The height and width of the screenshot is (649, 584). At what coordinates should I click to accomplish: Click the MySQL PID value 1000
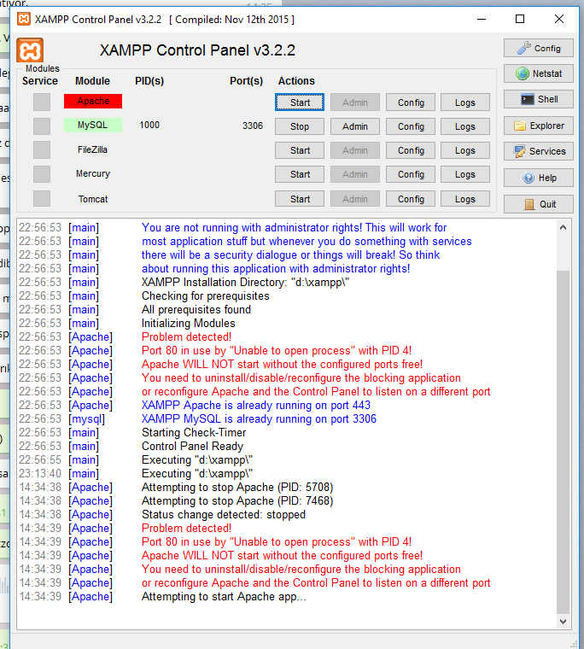click(x=149, y=125)
